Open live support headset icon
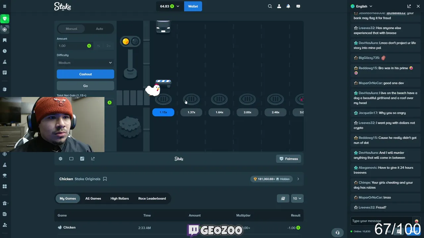This screenshot has height=238, width=424. [337, 232]
